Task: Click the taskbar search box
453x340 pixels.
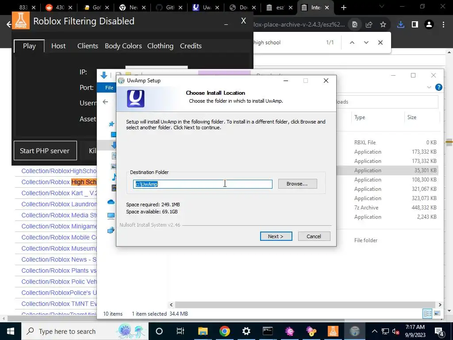Action: click(85, 331)
